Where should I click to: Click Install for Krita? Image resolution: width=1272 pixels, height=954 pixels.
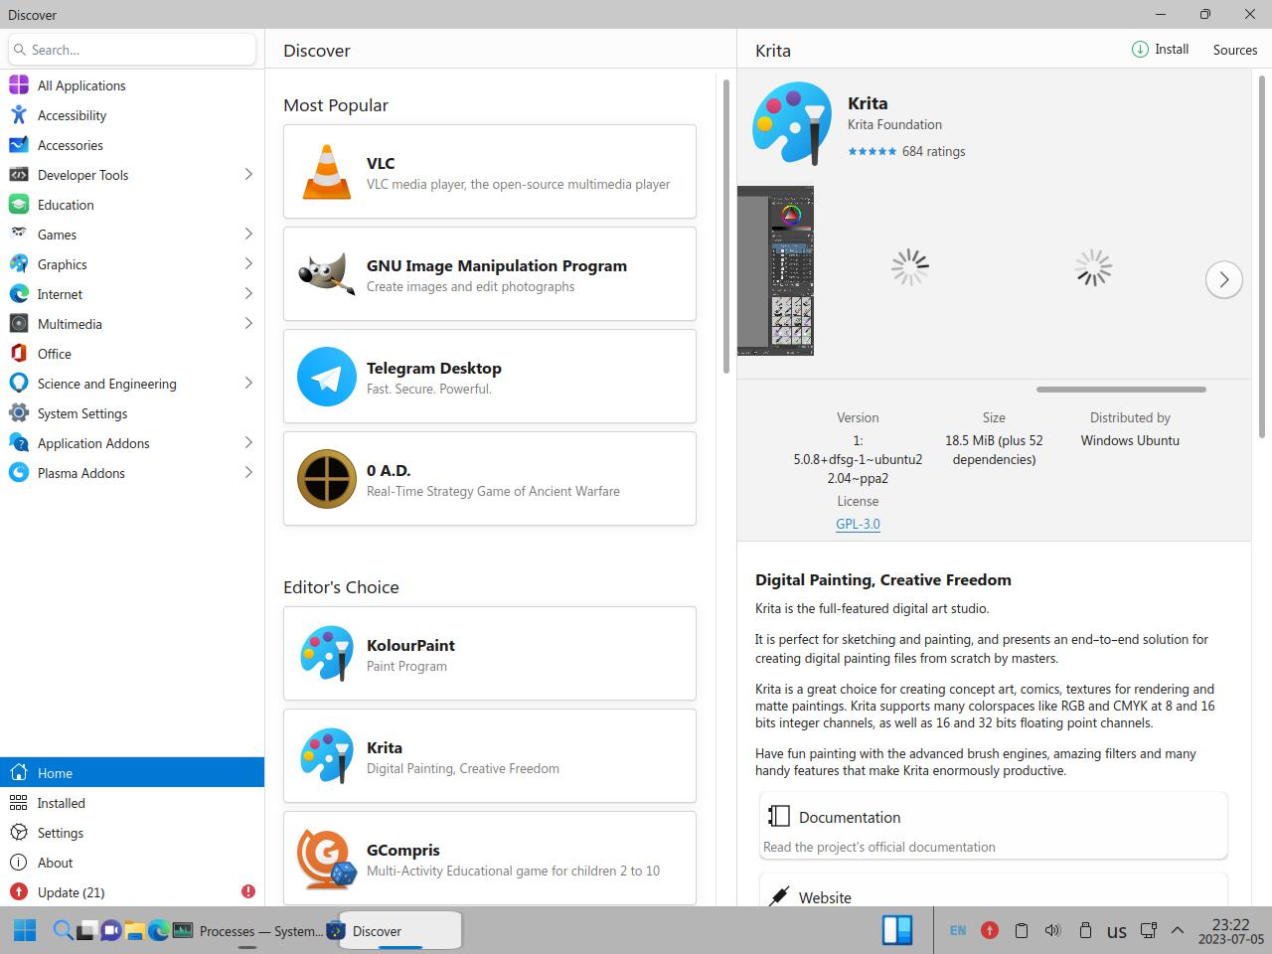[x=1160, y=50]
